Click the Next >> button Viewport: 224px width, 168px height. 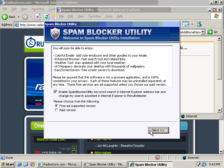158,130
